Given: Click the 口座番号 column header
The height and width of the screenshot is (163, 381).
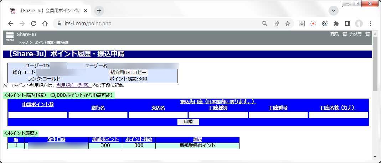Looking at the screenshot, I should click(278, 108).
